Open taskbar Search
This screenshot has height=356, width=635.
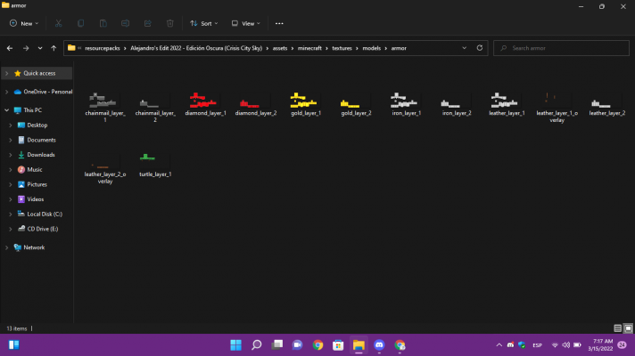[256, 344]
